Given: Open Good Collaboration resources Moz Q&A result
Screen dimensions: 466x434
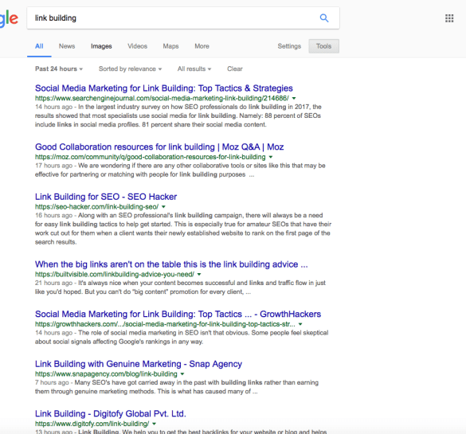Looking at the screenshot, I should pyautogui.click(x=159, y=147).
